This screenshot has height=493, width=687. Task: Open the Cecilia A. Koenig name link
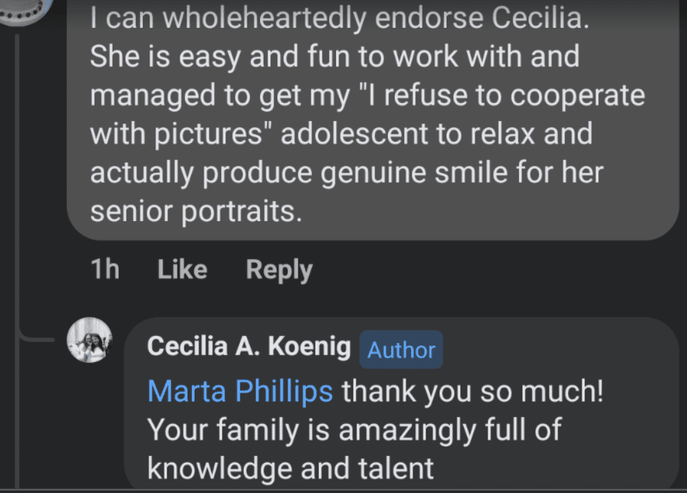point(249,348)
